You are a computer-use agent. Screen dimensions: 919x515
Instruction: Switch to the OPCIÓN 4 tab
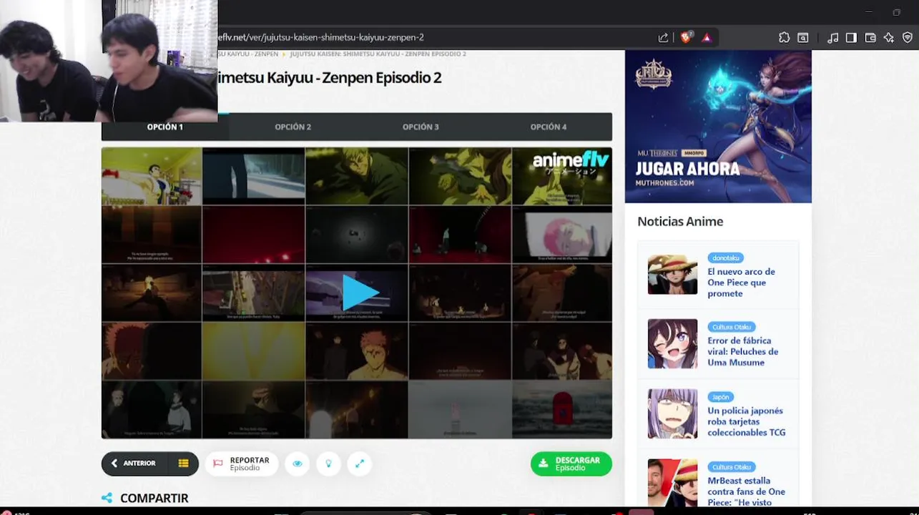point(549,127)
